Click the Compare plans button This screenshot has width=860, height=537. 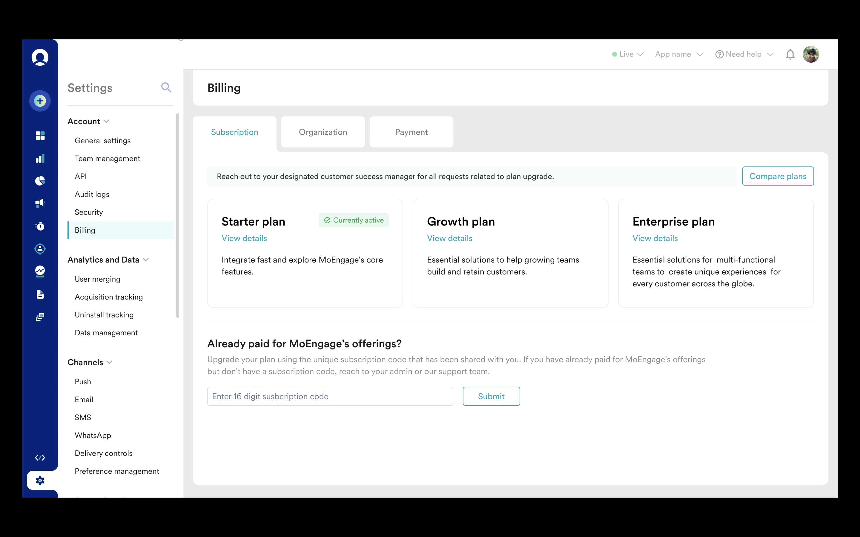point(778,176)
